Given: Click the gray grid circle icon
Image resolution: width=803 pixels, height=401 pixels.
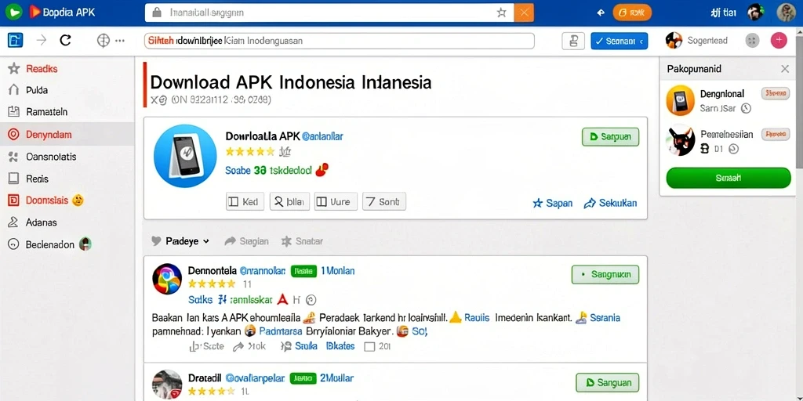Looking at the screenshot, I should pos(752,41).
